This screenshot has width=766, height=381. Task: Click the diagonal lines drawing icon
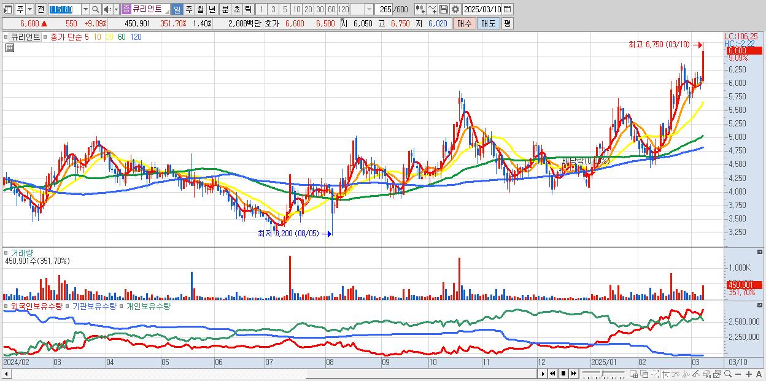pos(695,374)
